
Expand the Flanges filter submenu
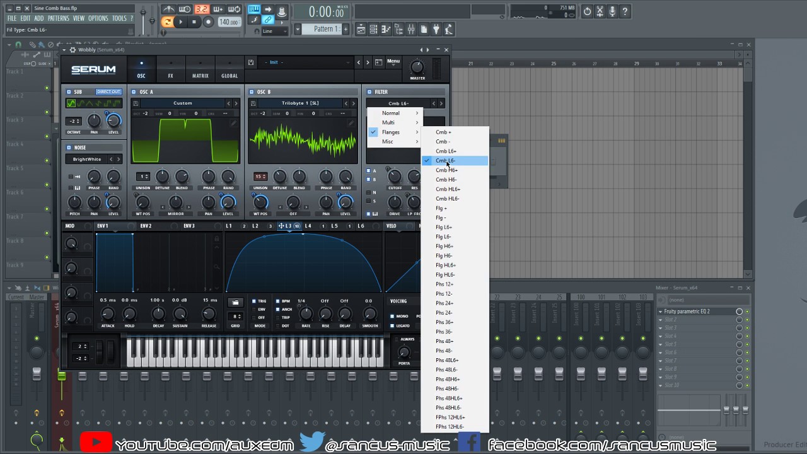tap(394, 132)
